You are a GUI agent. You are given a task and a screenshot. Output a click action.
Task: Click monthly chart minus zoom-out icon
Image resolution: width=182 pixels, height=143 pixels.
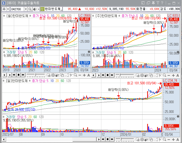80,75
